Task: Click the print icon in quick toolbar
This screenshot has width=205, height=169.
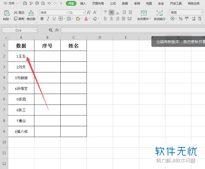Action: click(x=37, y=3)
